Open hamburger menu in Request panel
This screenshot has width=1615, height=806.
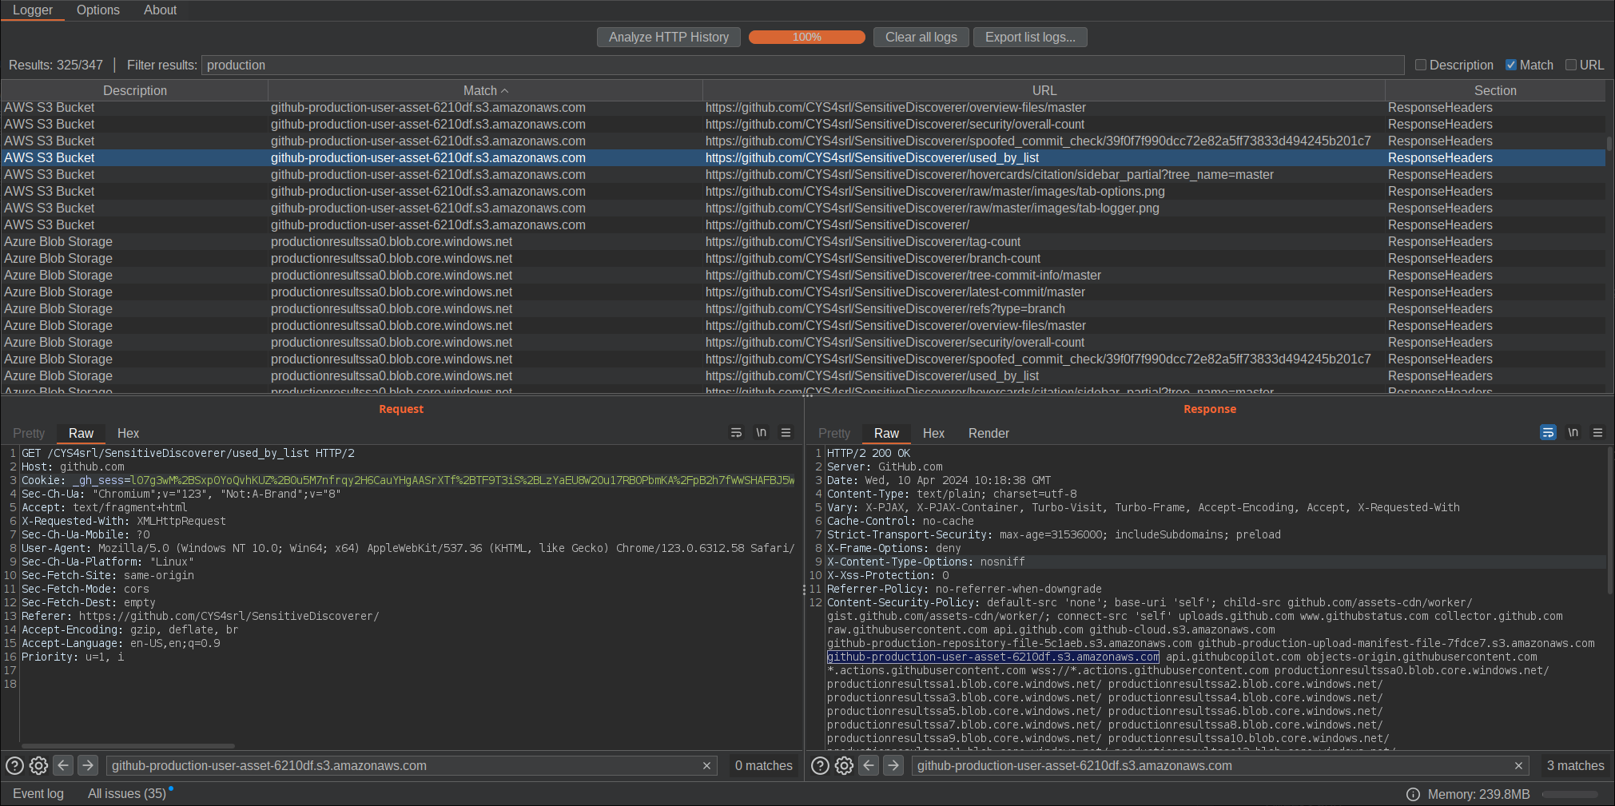(786, 433)
